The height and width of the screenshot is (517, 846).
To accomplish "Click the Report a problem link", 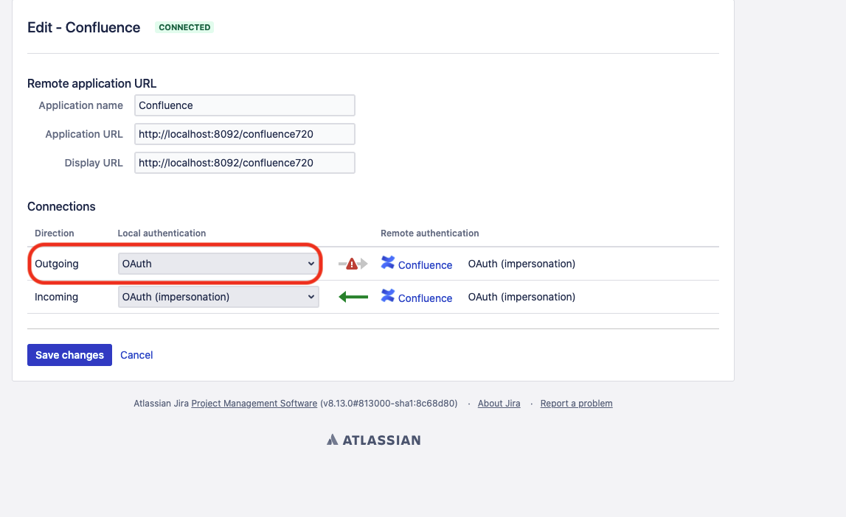I will point(576,404).
